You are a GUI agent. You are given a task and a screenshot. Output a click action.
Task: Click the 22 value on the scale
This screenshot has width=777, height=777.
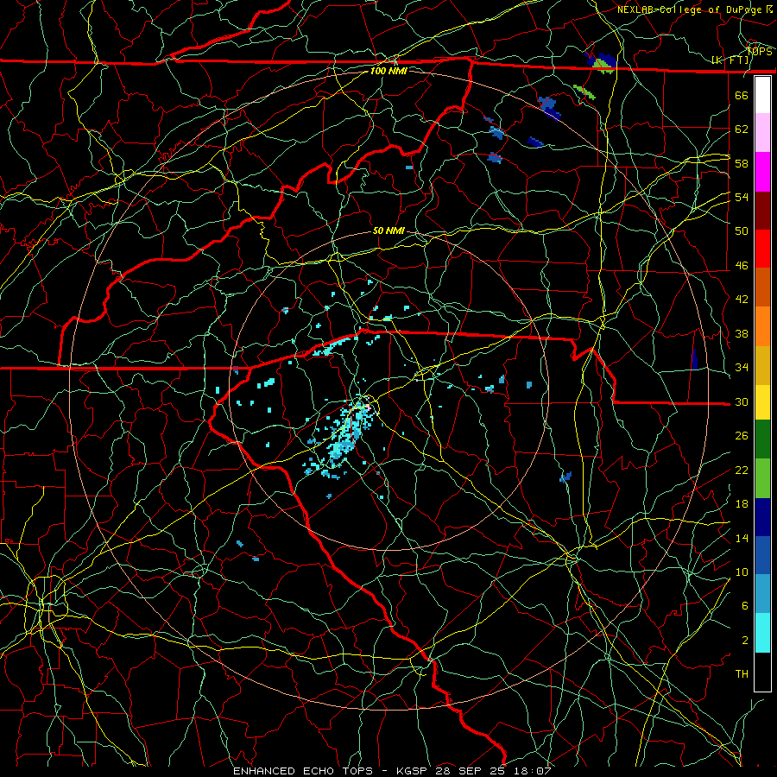point(742,470)
